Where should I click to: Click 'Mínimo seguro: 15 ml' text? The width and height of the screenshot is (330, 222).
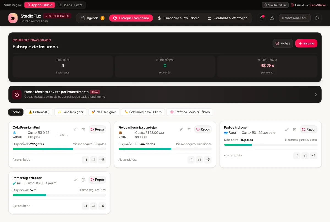pos(92,190)
